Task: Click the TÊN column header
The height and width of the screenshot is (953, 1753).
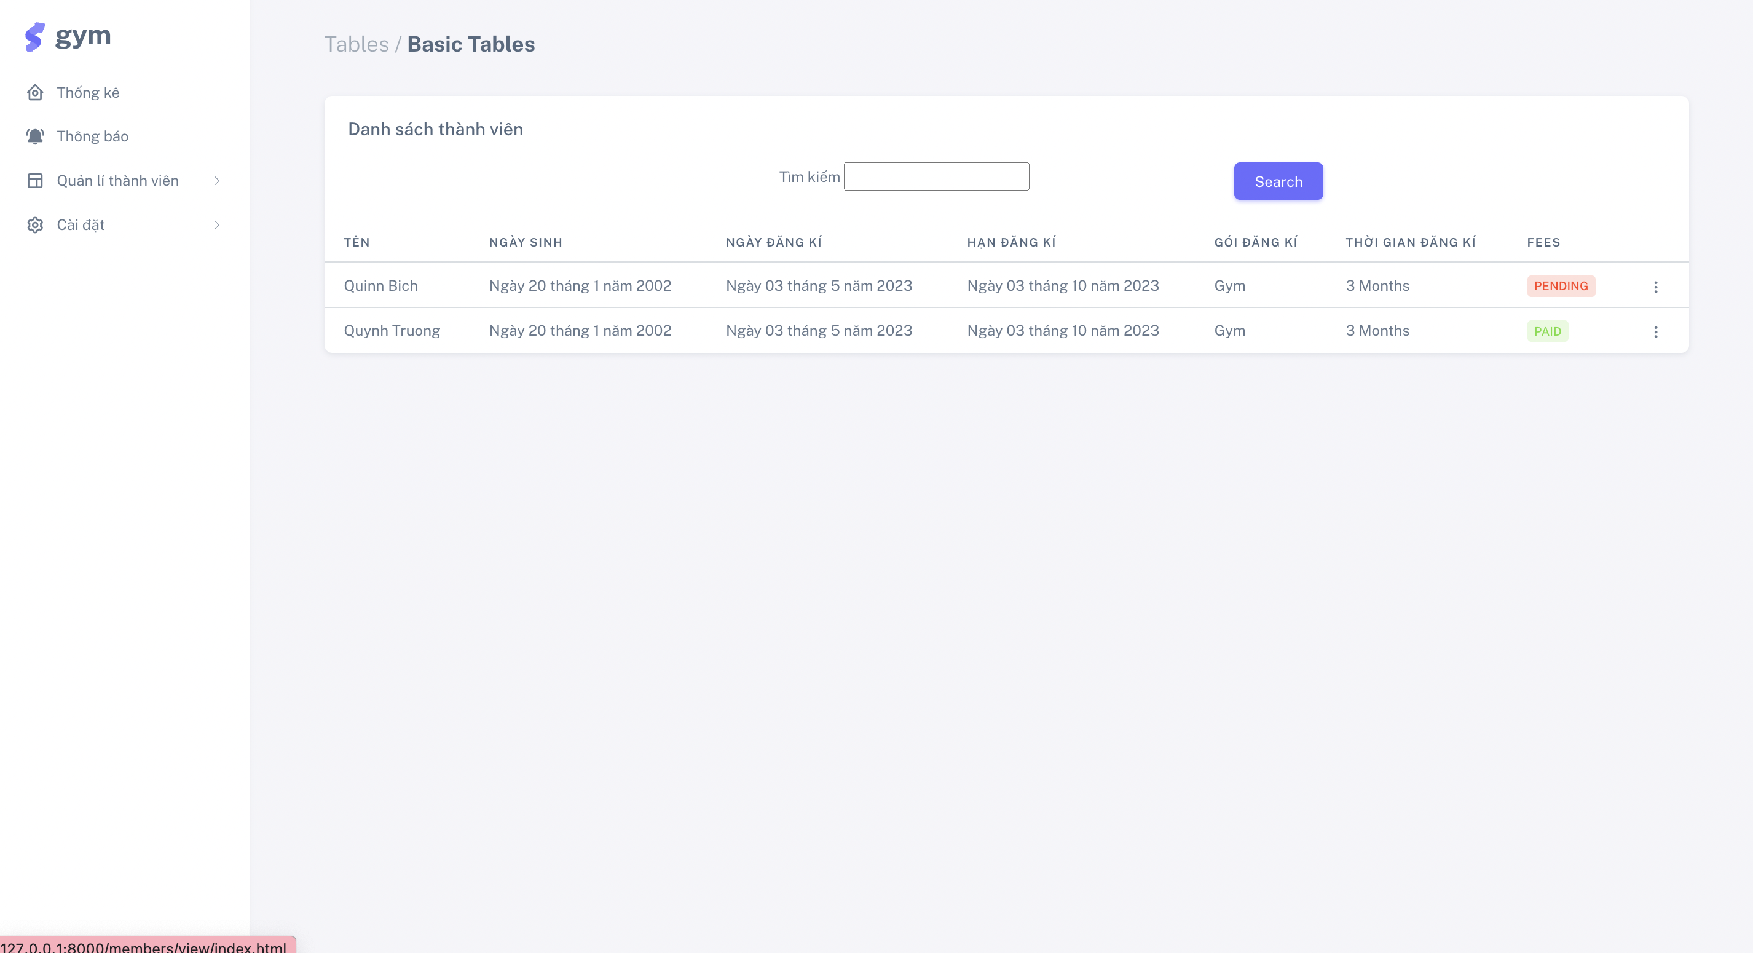Action: click(357, 242)
